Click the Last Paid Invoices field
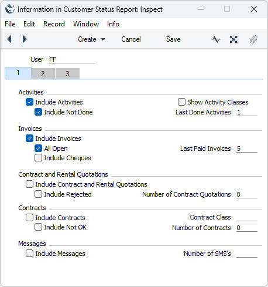This screenshot has width=268, height=287. coord(247,148)
